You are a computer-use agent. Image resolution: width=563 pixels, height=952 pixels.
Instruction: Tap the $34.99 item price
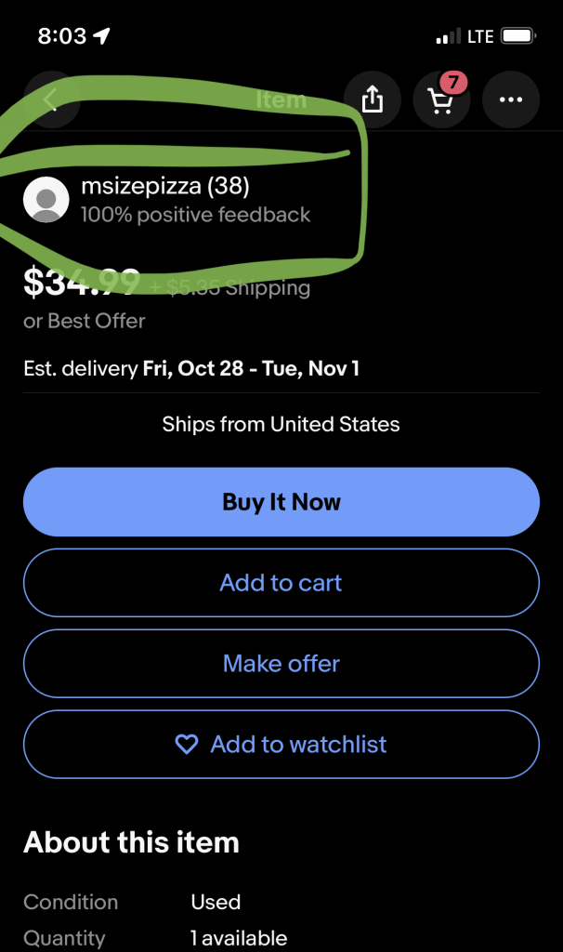(82, 283)
